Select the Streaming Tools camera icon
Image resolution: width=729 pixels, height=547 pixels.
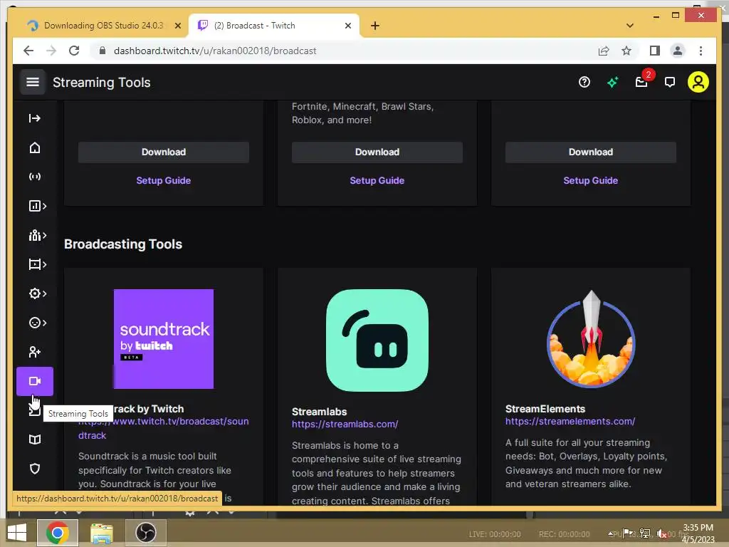35,382
